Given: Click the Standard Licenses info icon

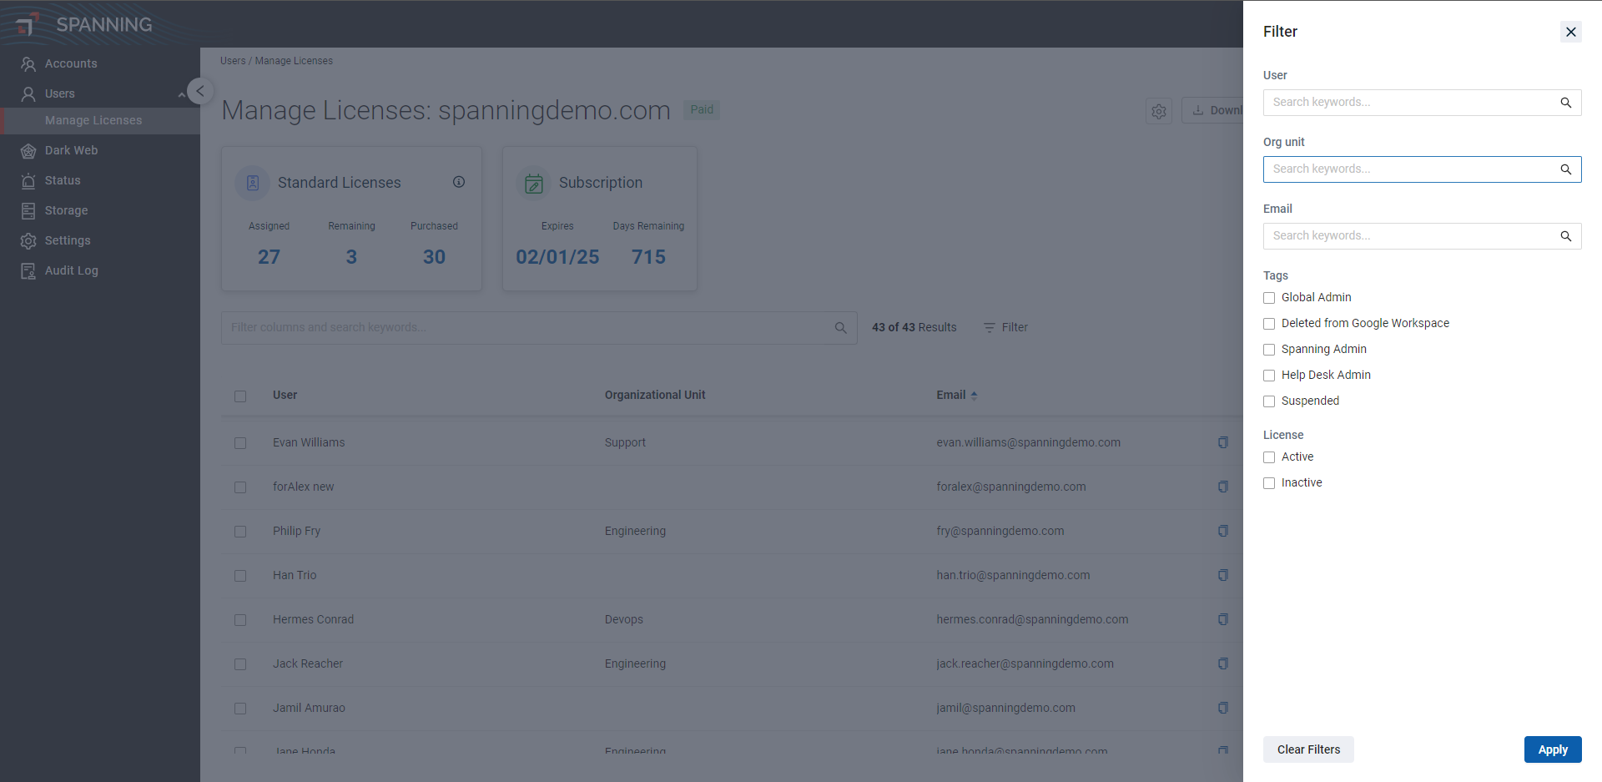Looking at the screenshot, I should (459, 182).
